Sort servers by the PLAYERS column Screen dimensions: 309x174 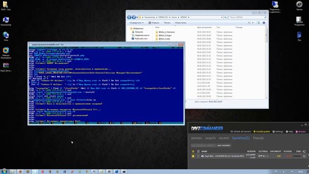coord(288,151)
